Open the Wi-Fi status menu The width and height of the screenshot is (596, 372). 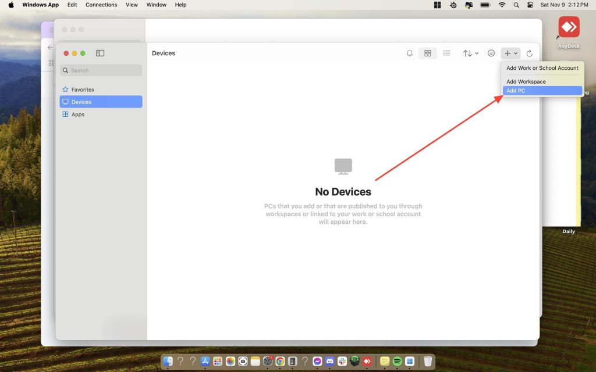point(502,5)
